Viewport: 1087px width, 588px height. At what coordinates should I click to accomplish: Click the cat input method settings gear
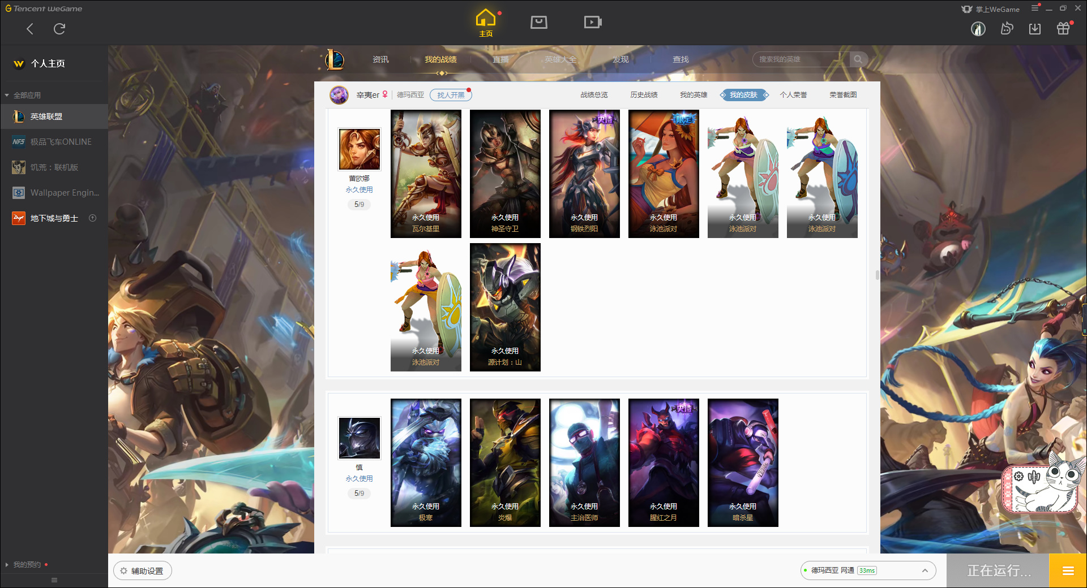[1018, 477]
